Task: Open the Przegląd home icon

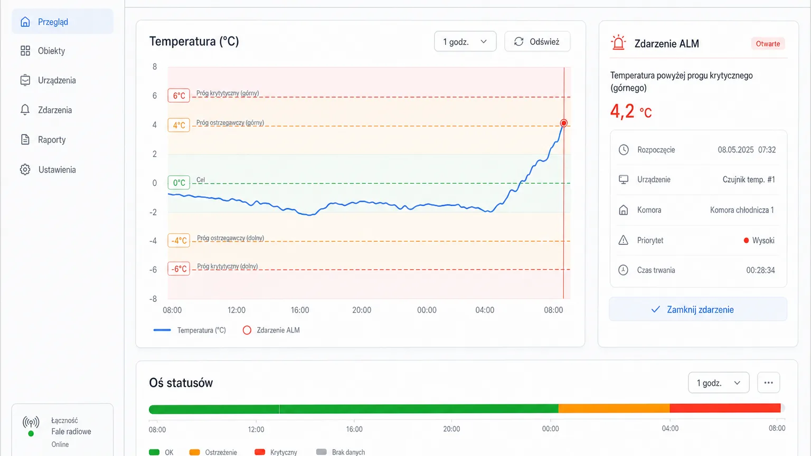Action: pos(25,22)
